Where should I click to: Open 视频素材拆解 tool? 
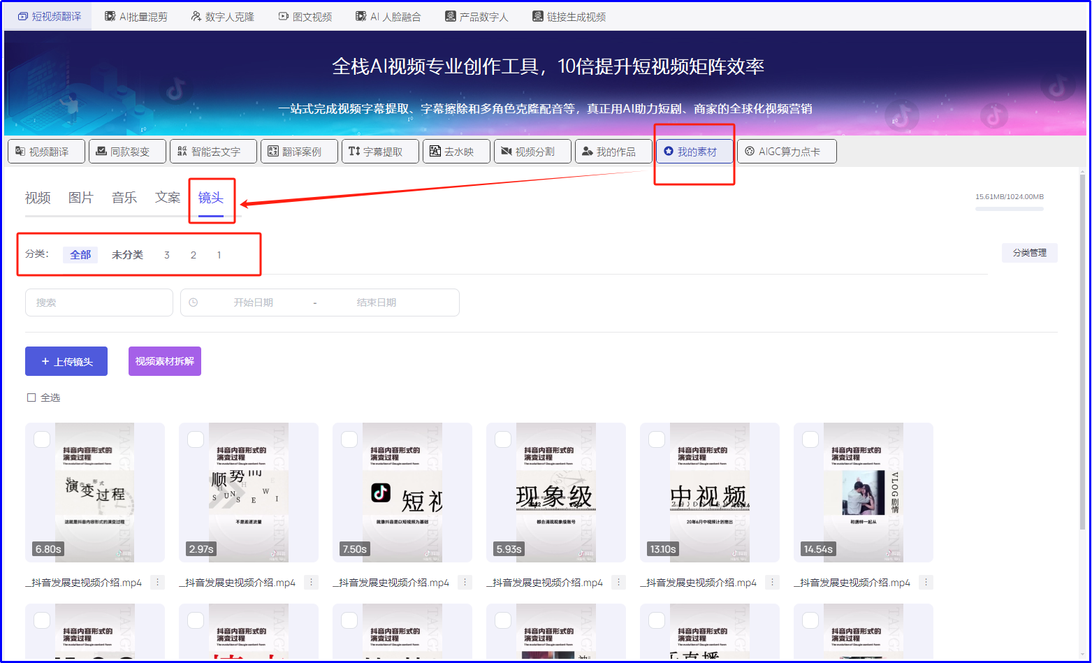[x=164, y=361]
